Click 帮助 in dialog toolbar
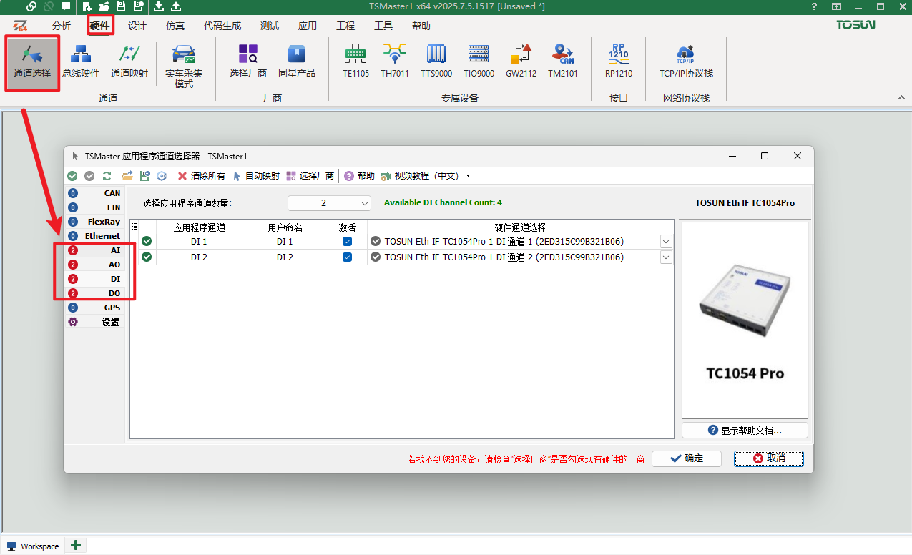The height and width of the screenshot is (555, 912). pyautogui.click(x=359, y=176)
